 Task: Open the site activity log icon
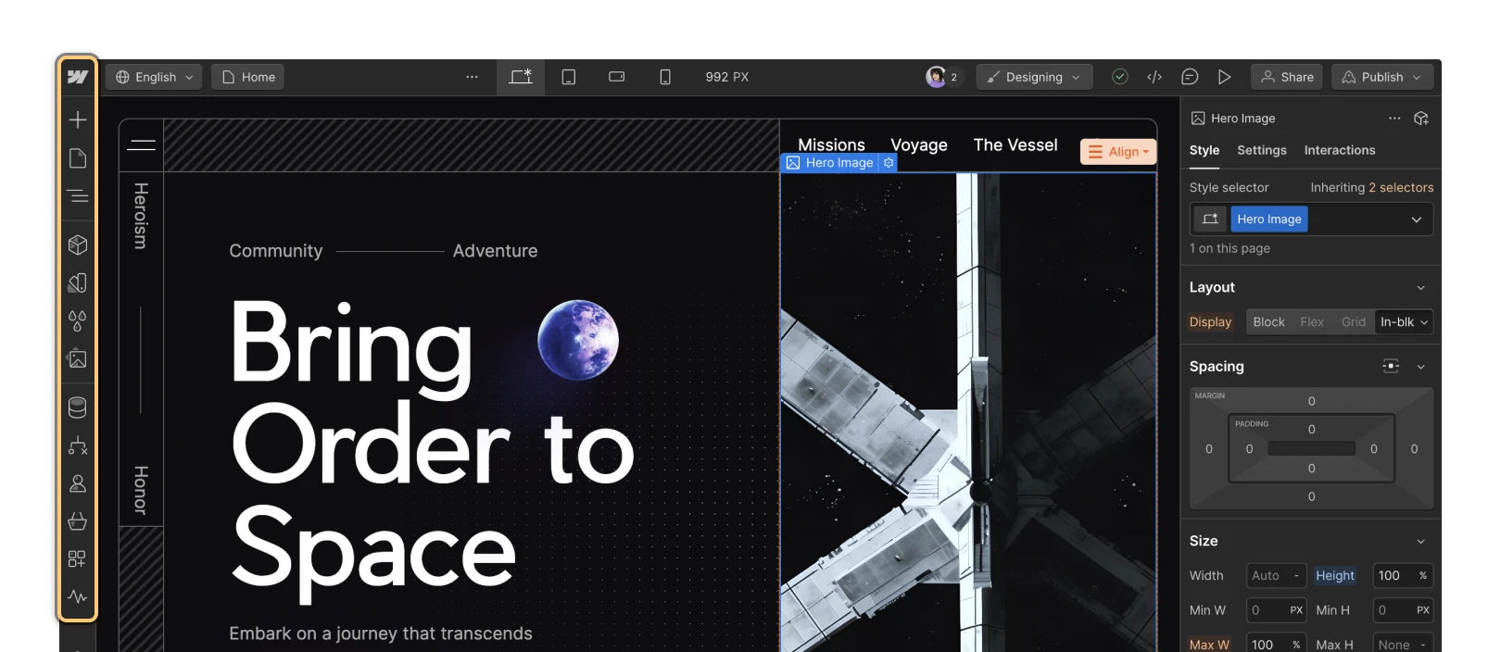[78, 596]
